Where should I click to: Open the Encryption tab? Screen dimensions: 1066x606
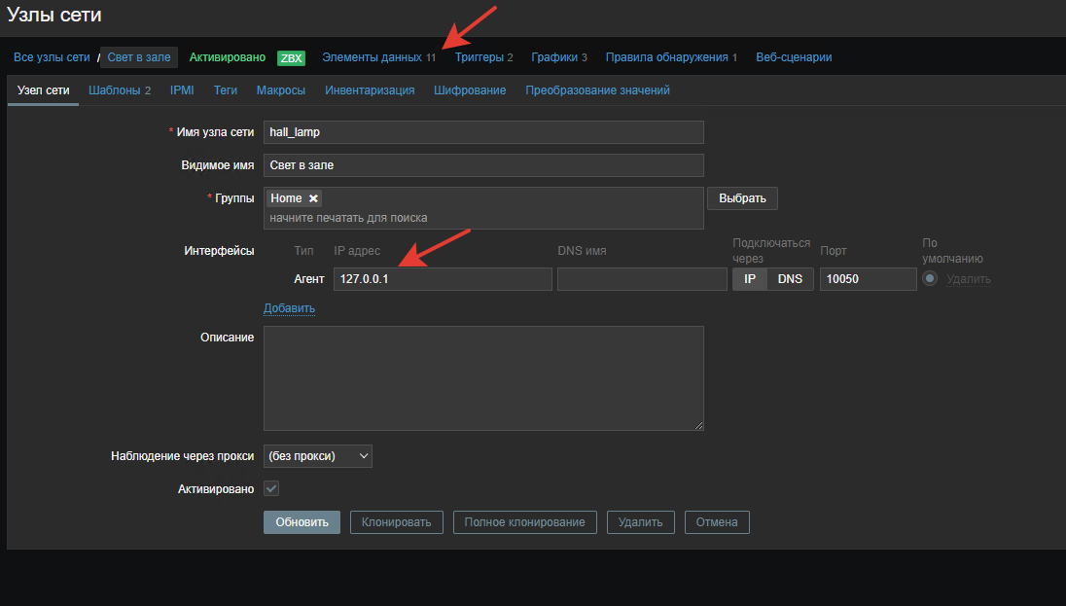click(470, 90)
